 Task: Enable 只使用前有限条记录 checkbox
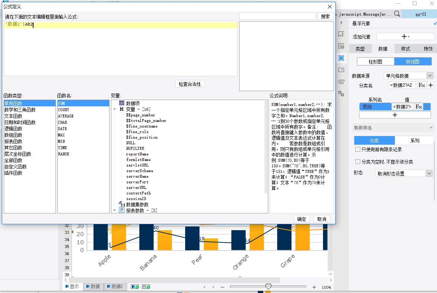358,149
